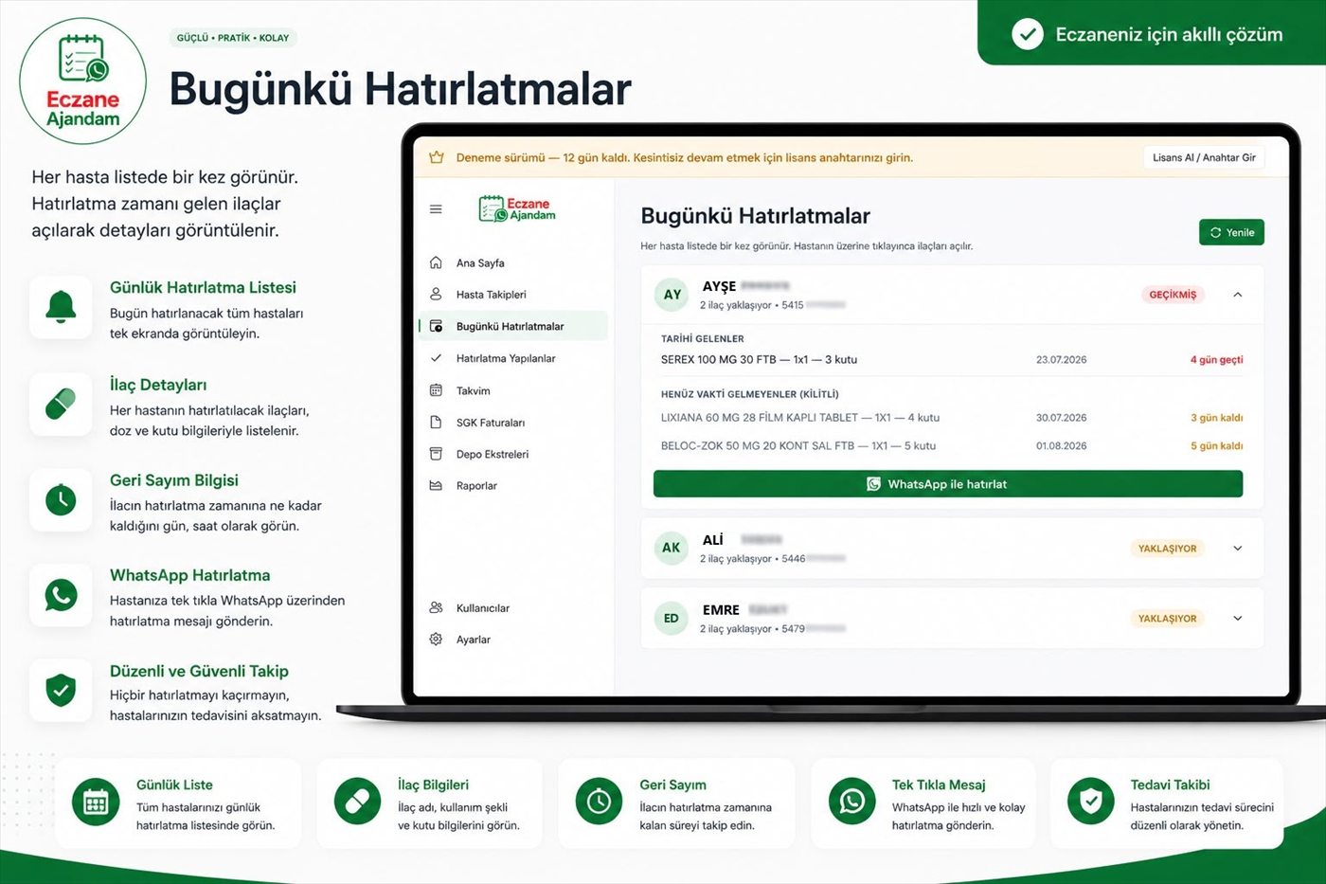
Task: Click the HENÜZ VAKTİ GELMEYENLER (KİLİTLİ) header
Action: coord(749,394)
